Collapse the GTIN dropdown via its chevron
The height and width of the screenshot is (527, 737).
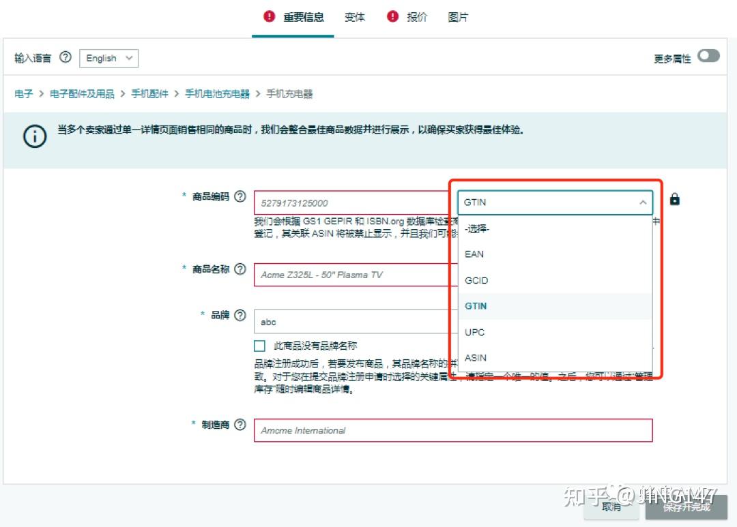pyautogui.click(x=643, y=202)
